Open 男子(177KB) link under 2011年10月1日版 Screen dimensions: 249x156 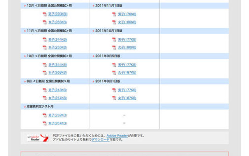coord(127,39)
